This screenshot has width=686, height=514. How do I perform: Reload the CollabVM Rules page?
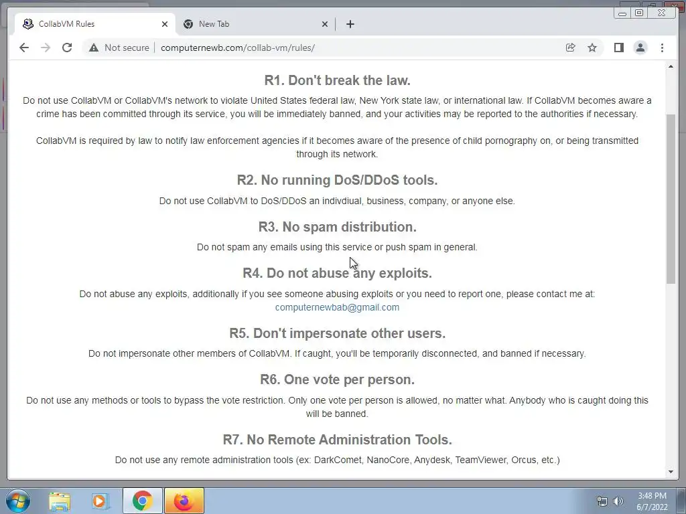[x=67, y=48]
